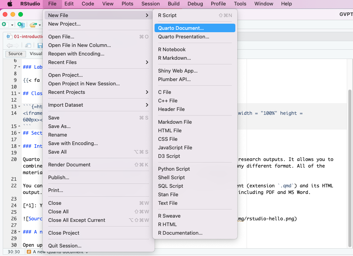Choose R Markdown... in New File submenu
Viewport: 353px width, 256px height.
(x=174, y=58)
